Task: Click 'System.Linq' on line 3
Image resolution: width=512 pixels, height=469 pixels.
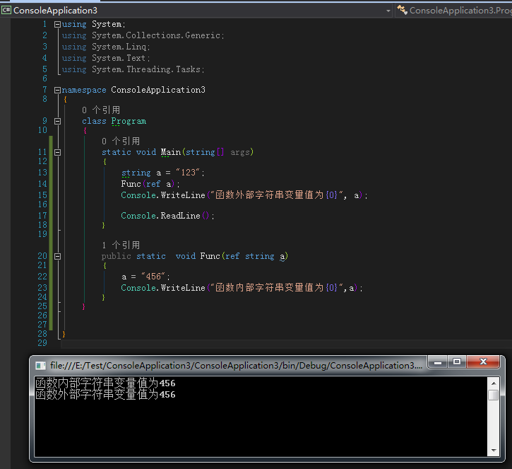Action: coord(119,47)
